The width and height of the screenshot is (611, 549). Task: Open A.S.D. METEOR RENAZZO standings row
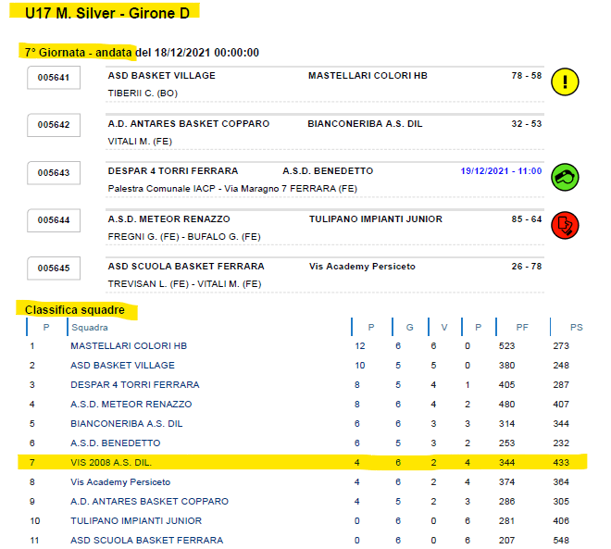pos(131,405)
